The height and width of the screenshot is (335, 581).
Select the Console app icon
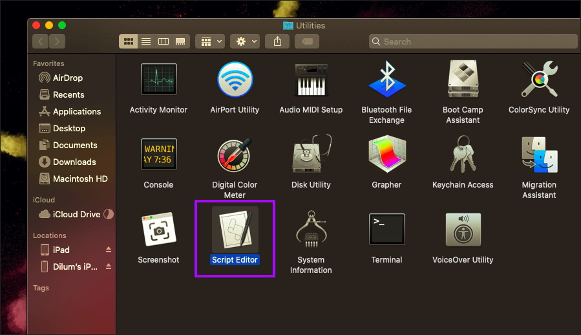(x=158, y=155)
